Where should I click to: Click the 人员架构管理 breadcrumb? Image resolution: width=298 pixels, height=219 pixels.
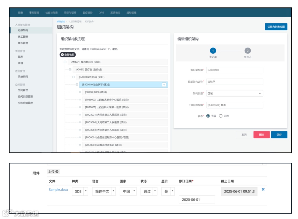75,21
